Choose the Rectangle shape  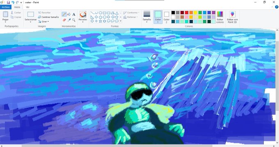[x=105, y=13]
